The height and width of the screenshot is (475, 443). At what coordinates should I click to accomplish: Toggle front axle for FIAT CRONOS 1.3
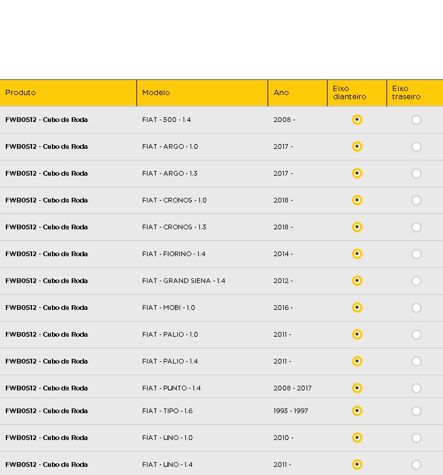click(357, 227)
